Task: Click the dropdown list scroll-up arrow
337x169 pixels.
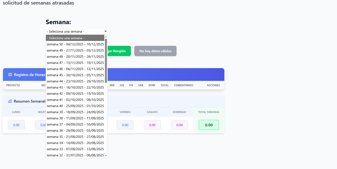Action: (x=106, y=37)
